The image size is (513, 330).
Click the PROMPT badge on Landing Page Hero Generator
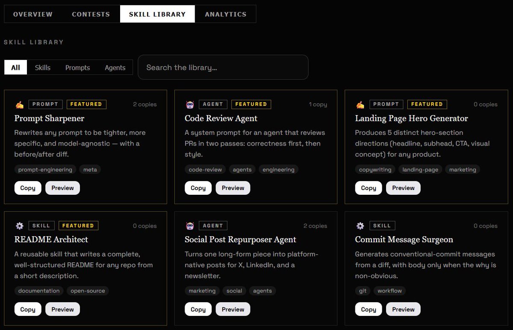point(386,104)
